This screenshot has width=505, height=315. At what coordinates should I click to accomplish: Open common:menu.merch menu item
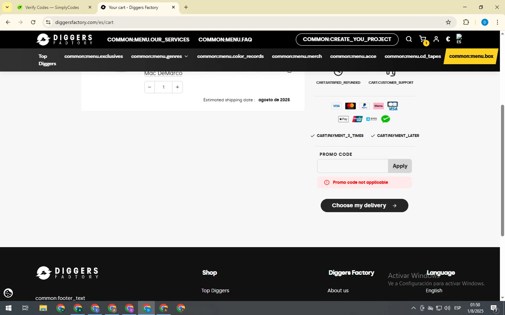pos(297,56)
